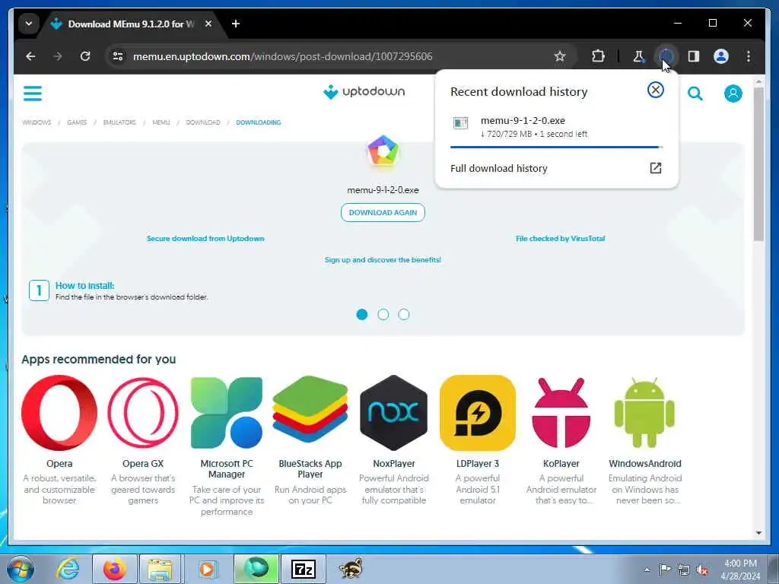
Task: Open the browser extensions puzzle icon
Action: [x=598, y=56]
